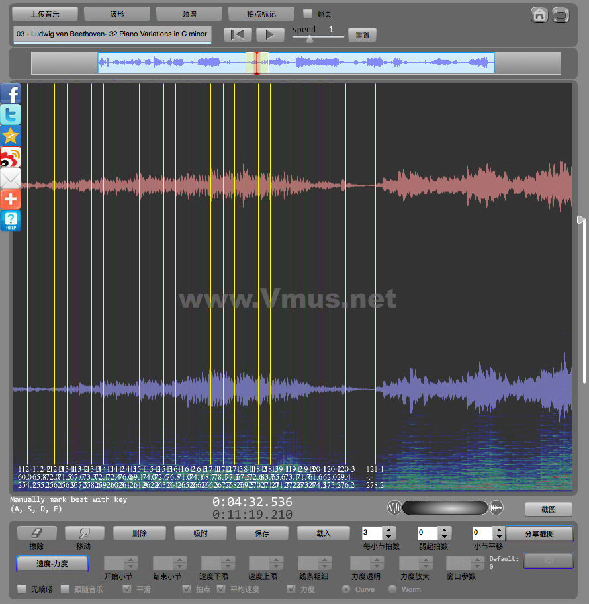
Task: Increase 小节平移 with the up arrow
Action: point(499,530)
